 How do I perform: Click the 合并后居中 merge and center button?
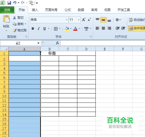point(137,28)
